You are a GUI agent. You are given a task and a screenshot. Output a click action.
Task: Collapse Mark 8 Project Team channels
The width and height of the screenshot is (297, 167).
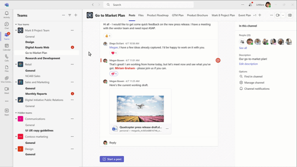tap(16, 30)
